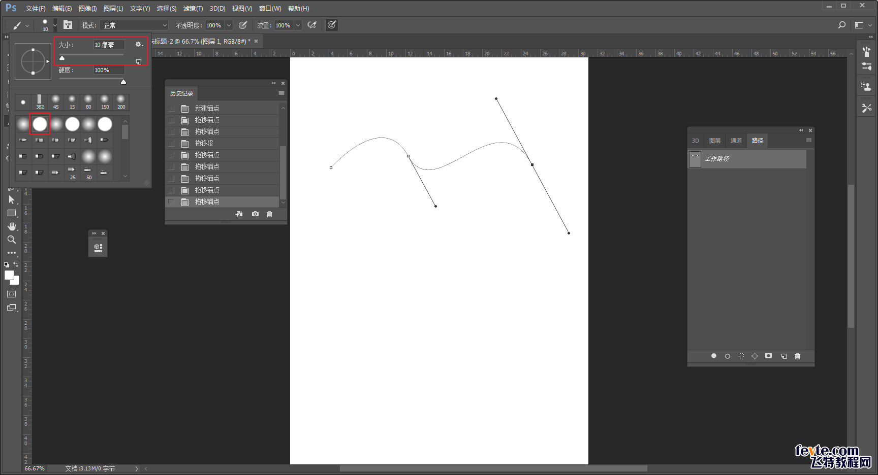Enable airbrush-style build-up effects
Screen dimensions: 878x475
coord(312,25)
